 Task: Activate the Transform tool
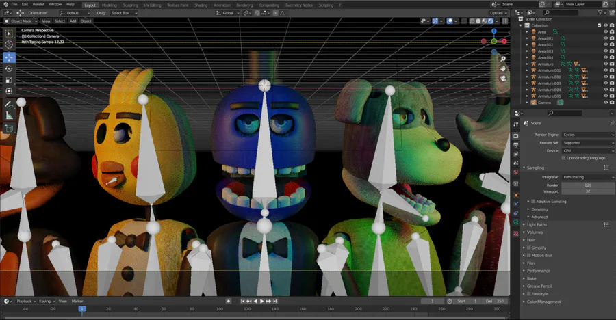(x=9, y=91)
